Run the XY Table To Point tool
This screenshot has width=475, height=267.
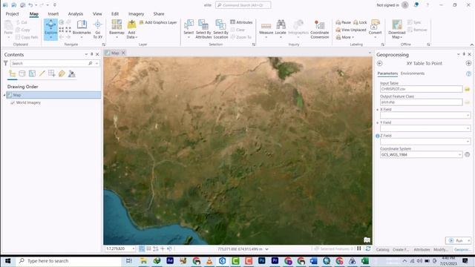(456, 240)
